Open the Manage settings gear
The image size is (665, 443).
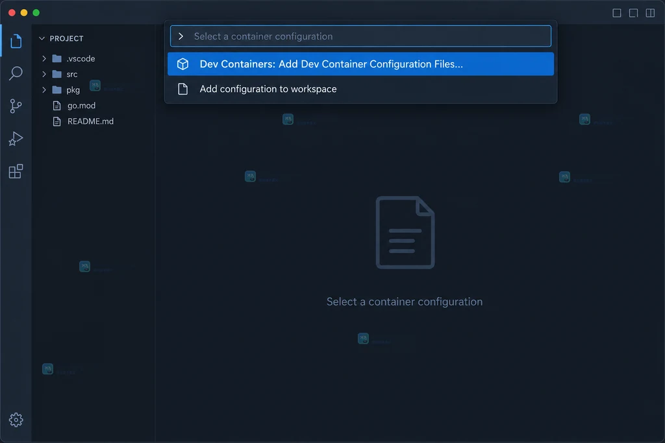click(x=16, y=420)
